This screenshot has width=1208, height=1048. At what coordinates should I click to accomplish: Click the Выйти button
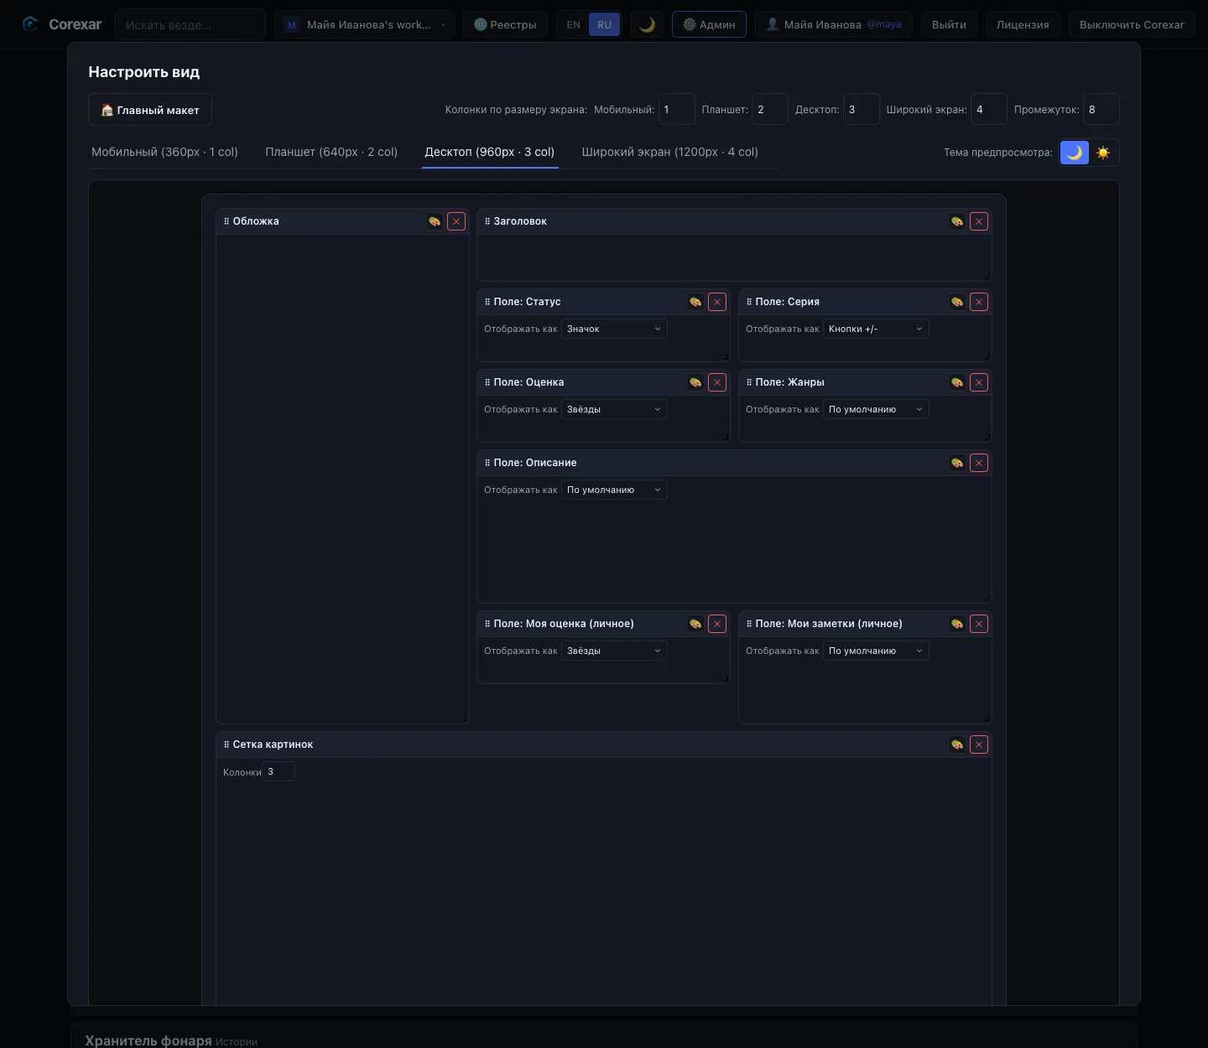pos(949,24)
